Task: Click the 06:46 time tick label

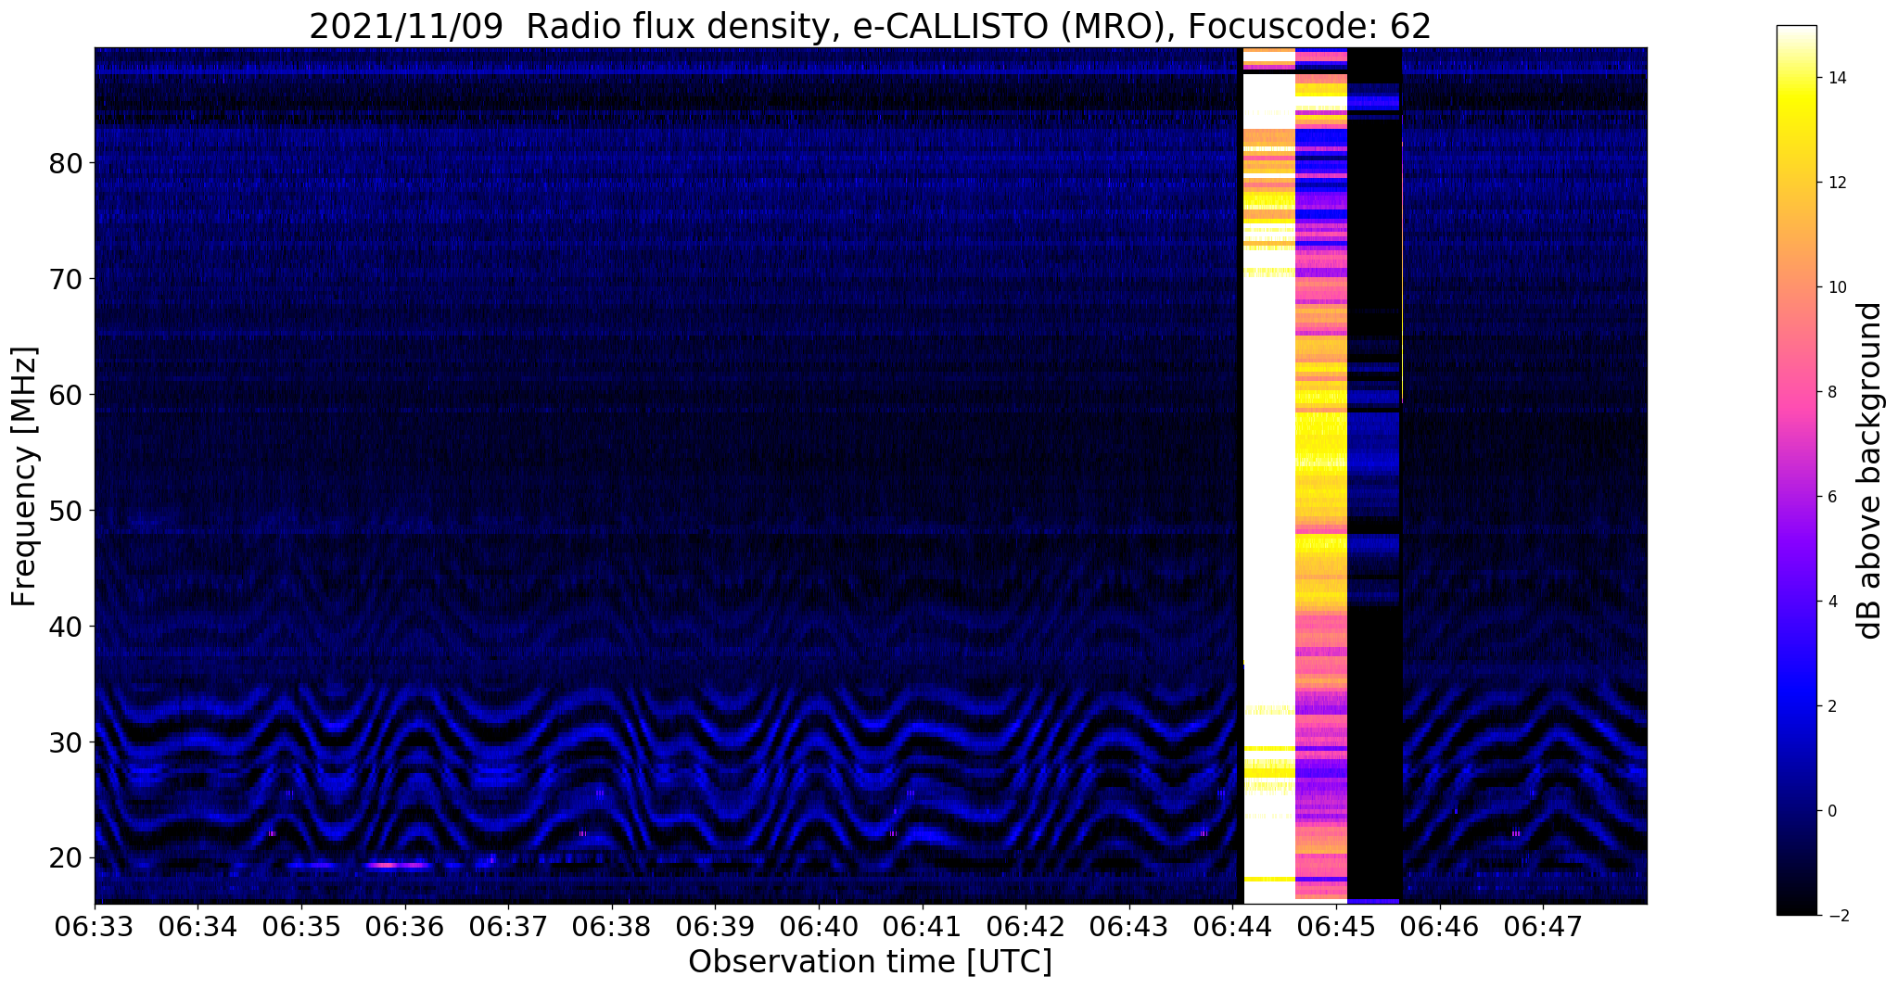Action: (x=1440, y=926)
